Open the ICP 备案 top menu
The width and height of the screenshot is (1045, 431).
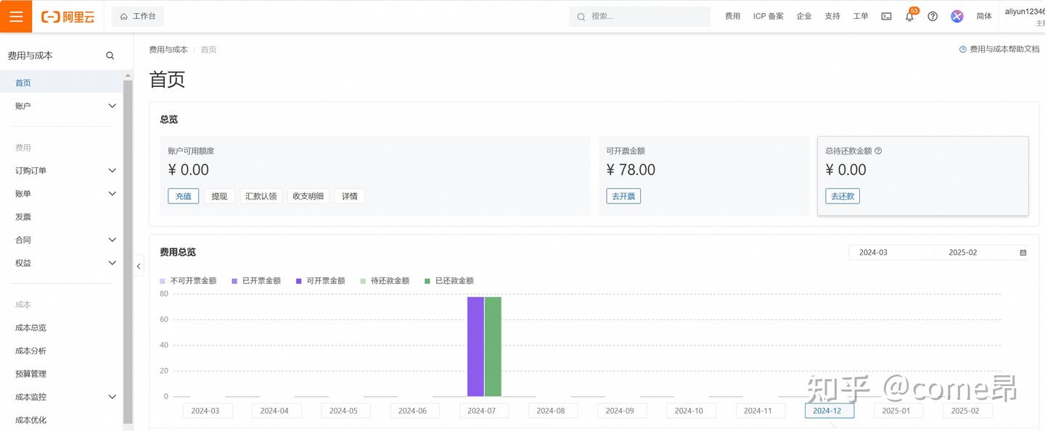tap(768, 17)
